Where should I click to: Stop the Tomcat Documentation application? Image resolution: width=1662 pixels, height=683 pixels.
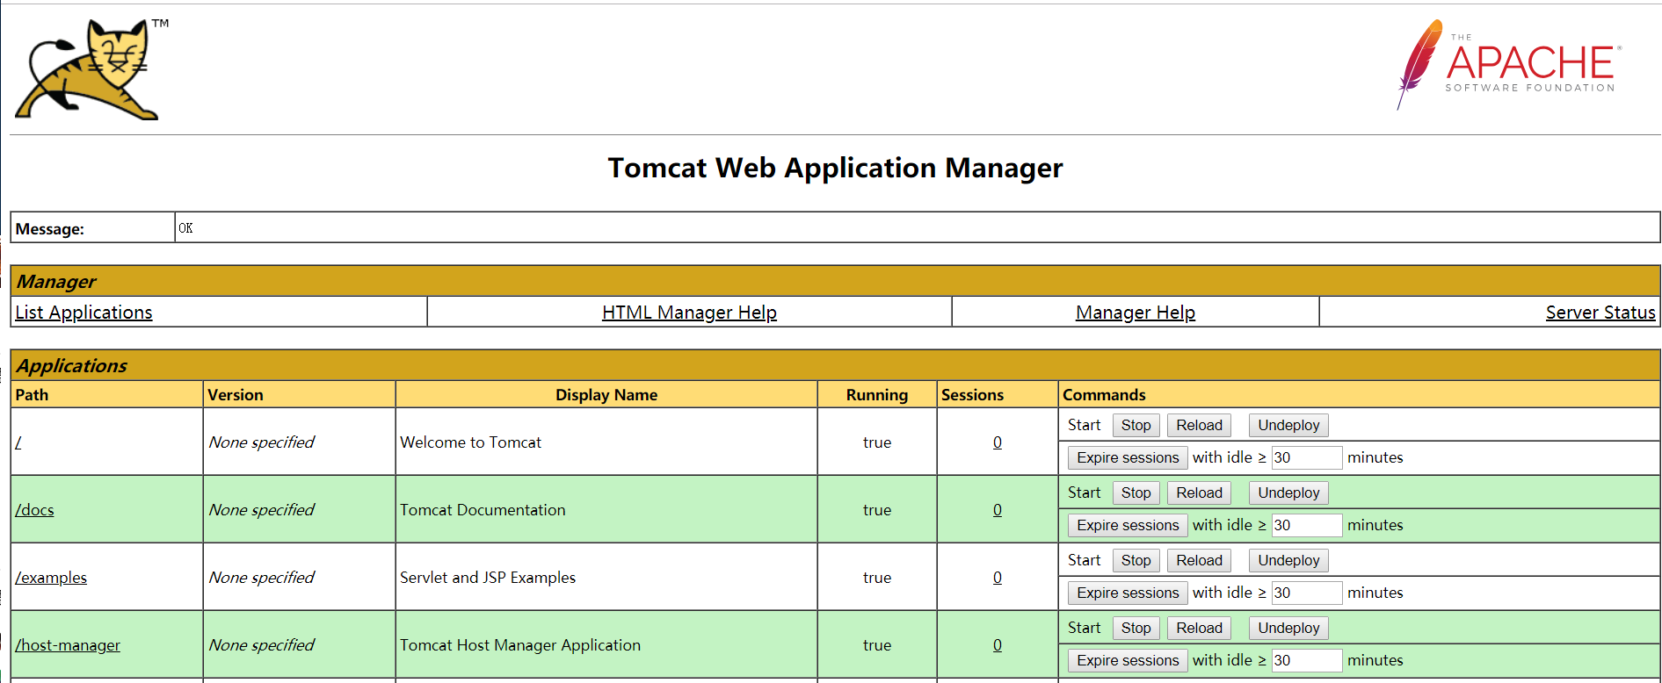(x=1136, y=492)
